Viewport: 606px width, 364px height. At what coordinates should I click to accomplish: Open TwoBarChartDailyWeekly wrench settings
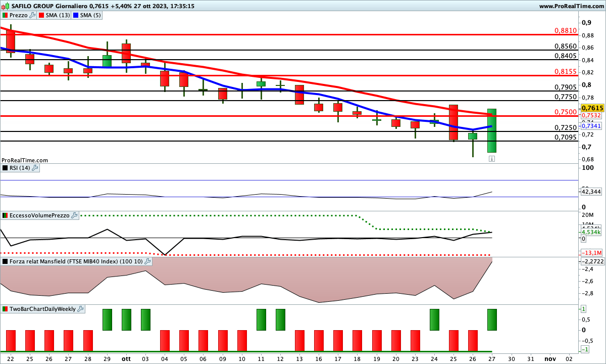(x=81, y=309)
